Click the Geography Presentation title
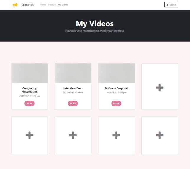The image size is (190, 169). point(30,90)
